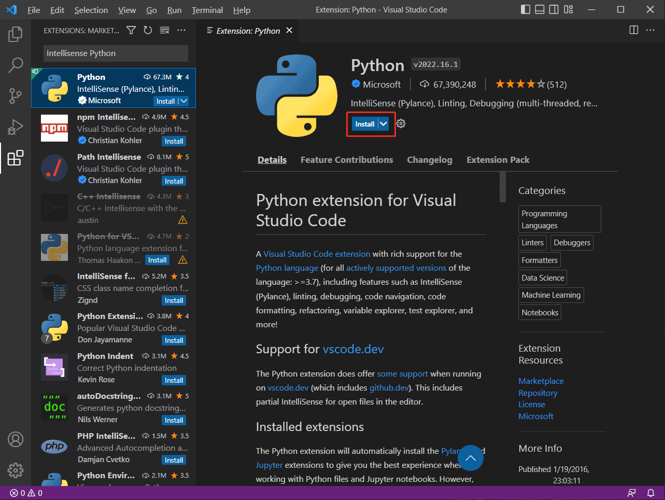The image size is (665, 500).
Task: Open the Run and Debug panel
Action: [15, 127]
